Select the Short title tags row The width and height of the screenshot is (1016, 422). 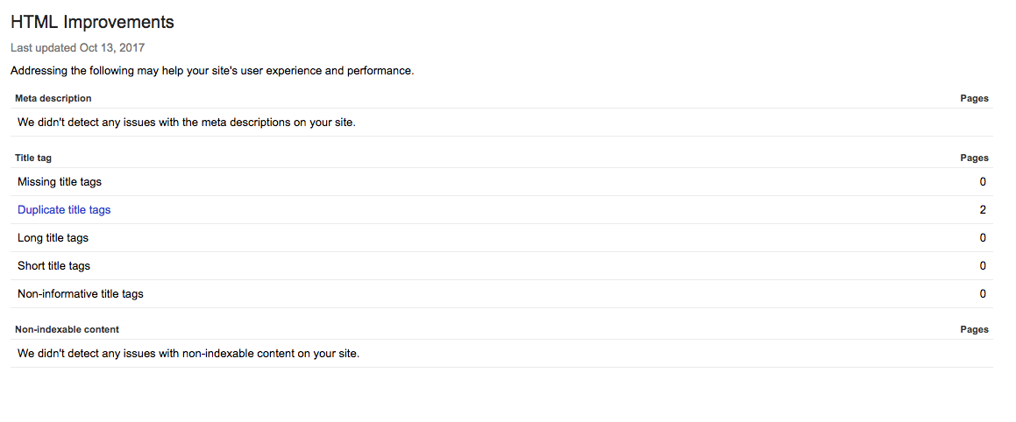pos(501,265)
